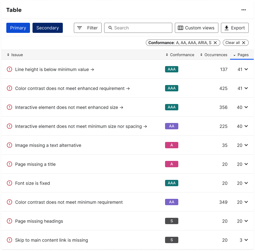255x251 pixels.
Task: Open the Custom views menu
Action: coord(196,28)
